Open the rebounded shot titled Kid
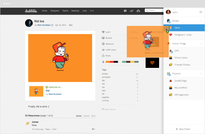Viewport: 205px width, 134px height. 48,91
